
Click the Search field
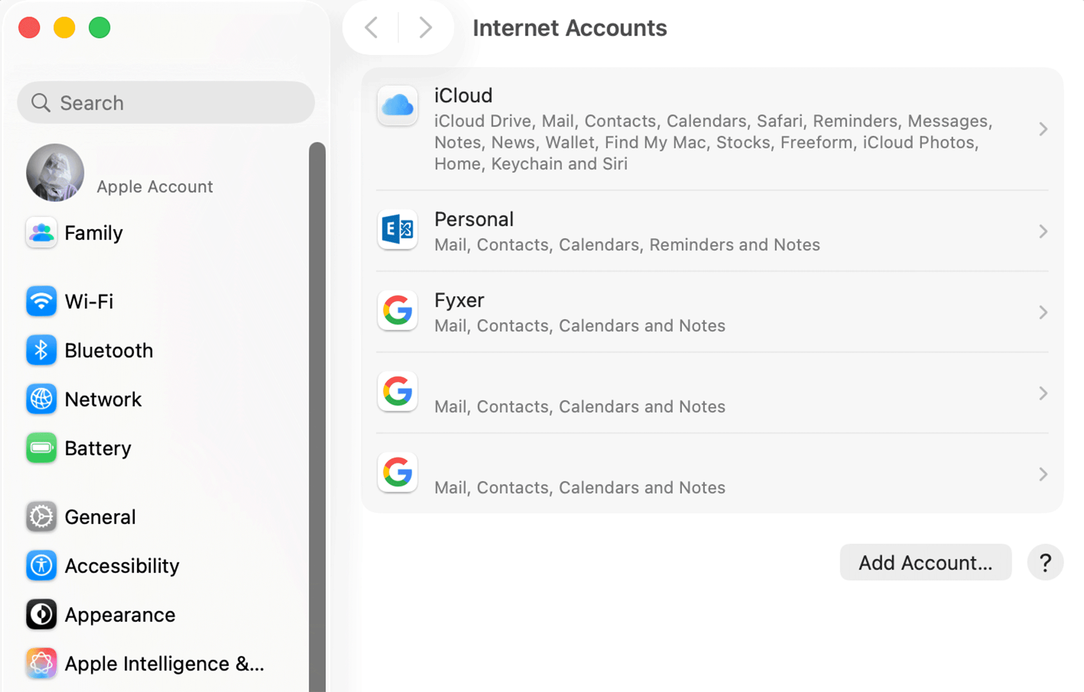[x=166, y=103]
